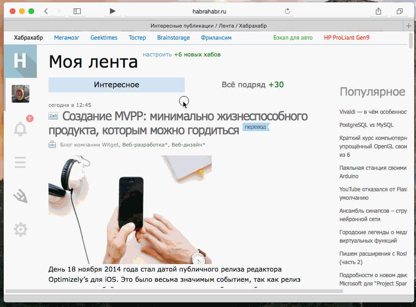Click the back navigation arrow
The height and width of the screenshot is (307, 416).
[45, 10]
